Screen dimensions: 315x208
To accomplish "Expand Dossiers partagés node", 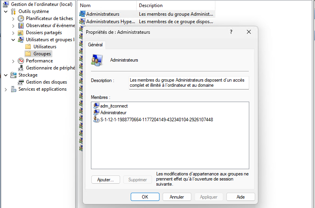I will [13, 33].
